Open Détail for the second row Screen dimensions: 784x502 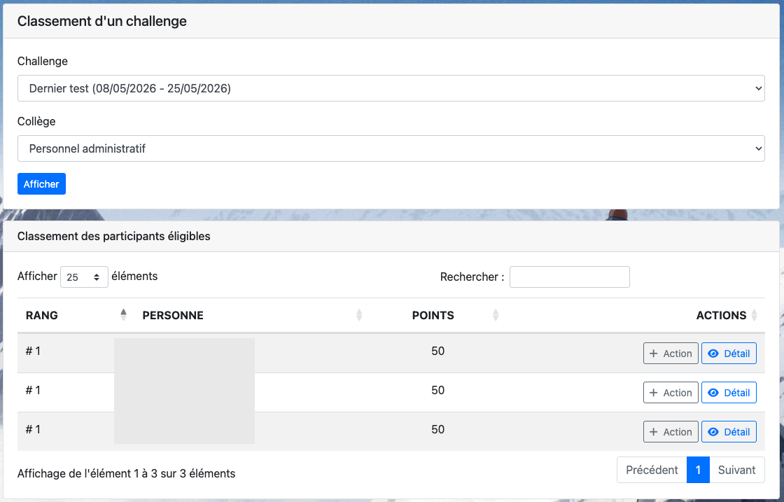729,393
